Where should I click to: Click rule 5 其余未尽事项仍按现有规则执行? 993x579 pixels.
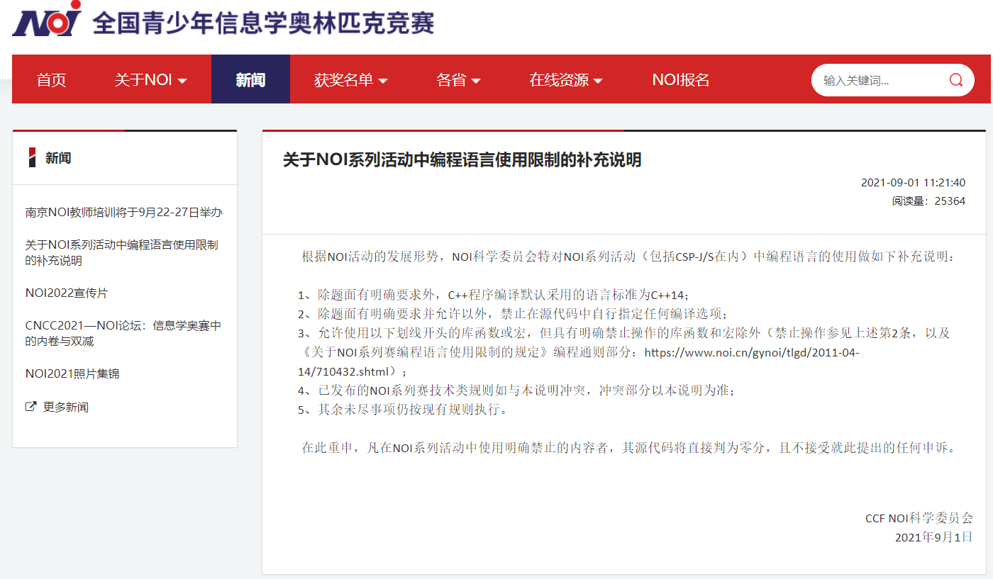tap(403, 409)
